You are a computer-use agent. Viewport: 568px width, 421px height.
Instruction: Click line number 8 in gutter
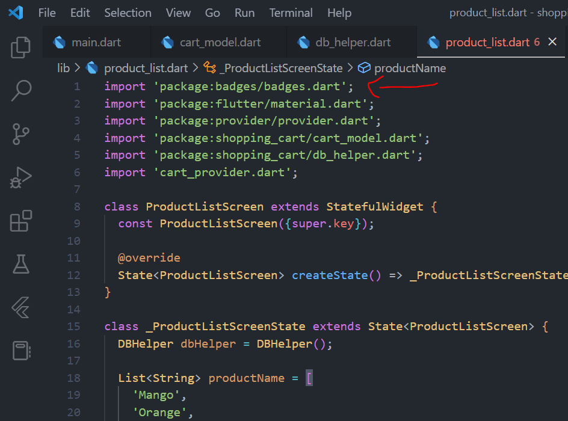tap(77, 207)
